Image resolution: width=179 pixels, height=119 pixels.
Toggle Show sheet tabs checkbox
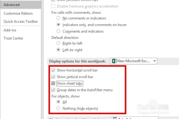53,83
